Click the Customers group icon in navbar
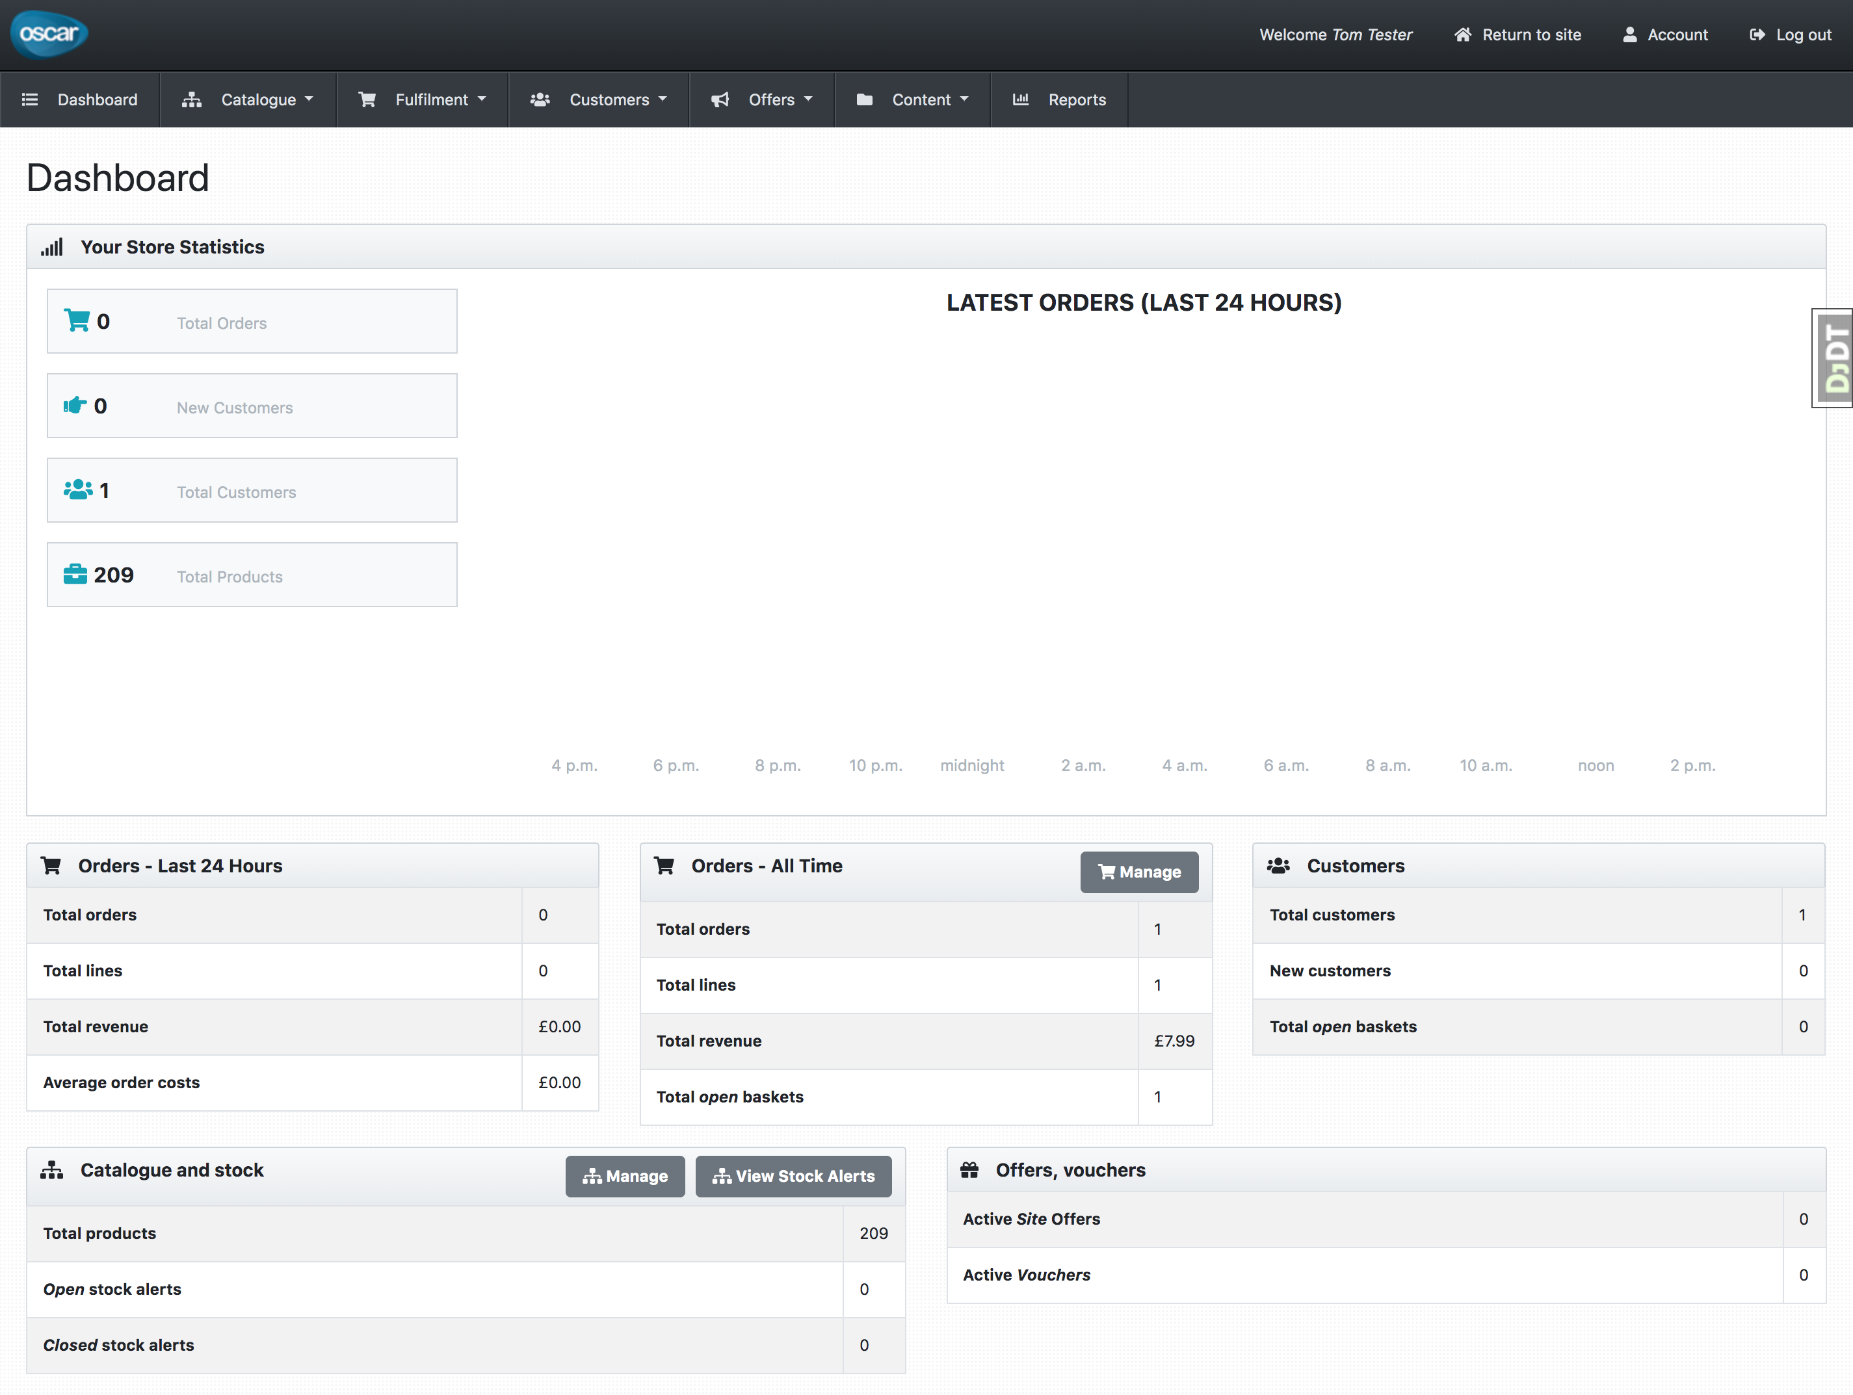This screenshot has height=1395, width=1853. pos(540,99)
